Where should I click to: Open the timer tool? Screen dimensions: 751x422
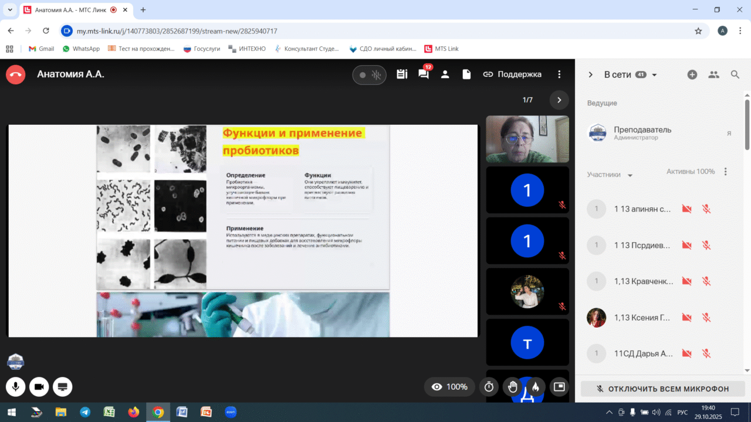pyautogui.click(x=489, y=387)
